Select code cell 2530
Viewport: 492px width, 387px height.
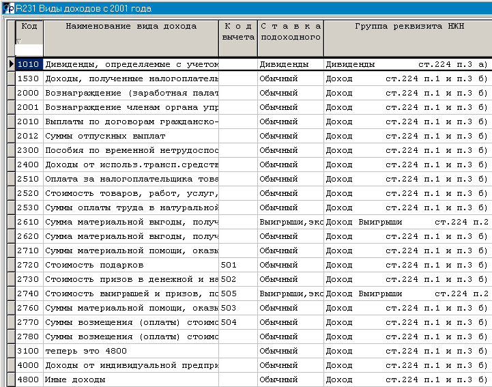click(29, 207)
